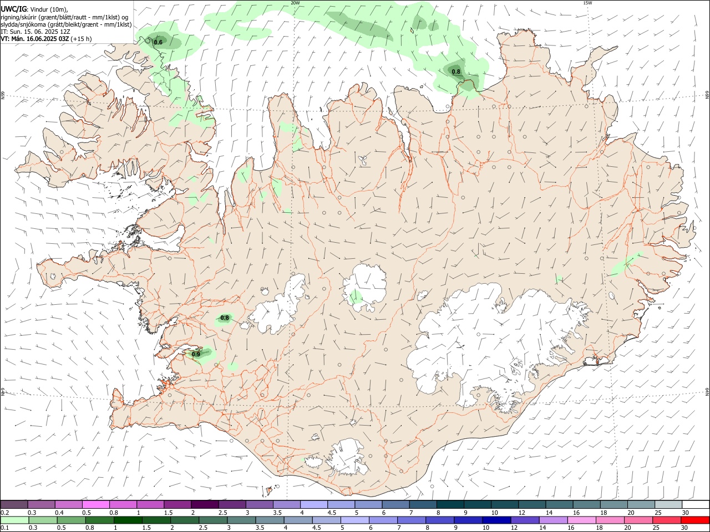Pick the bright magenta 0.5 swatch in snow scale
Image resolution: width=710 pixels, height=532 pixels.
click(x=97, y=504)
